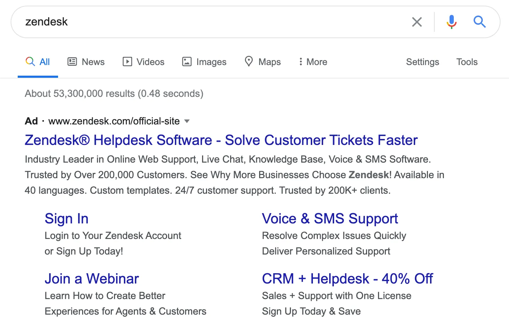Click the three-dot More icon
The image size is (509, 333).
point(301,62)
